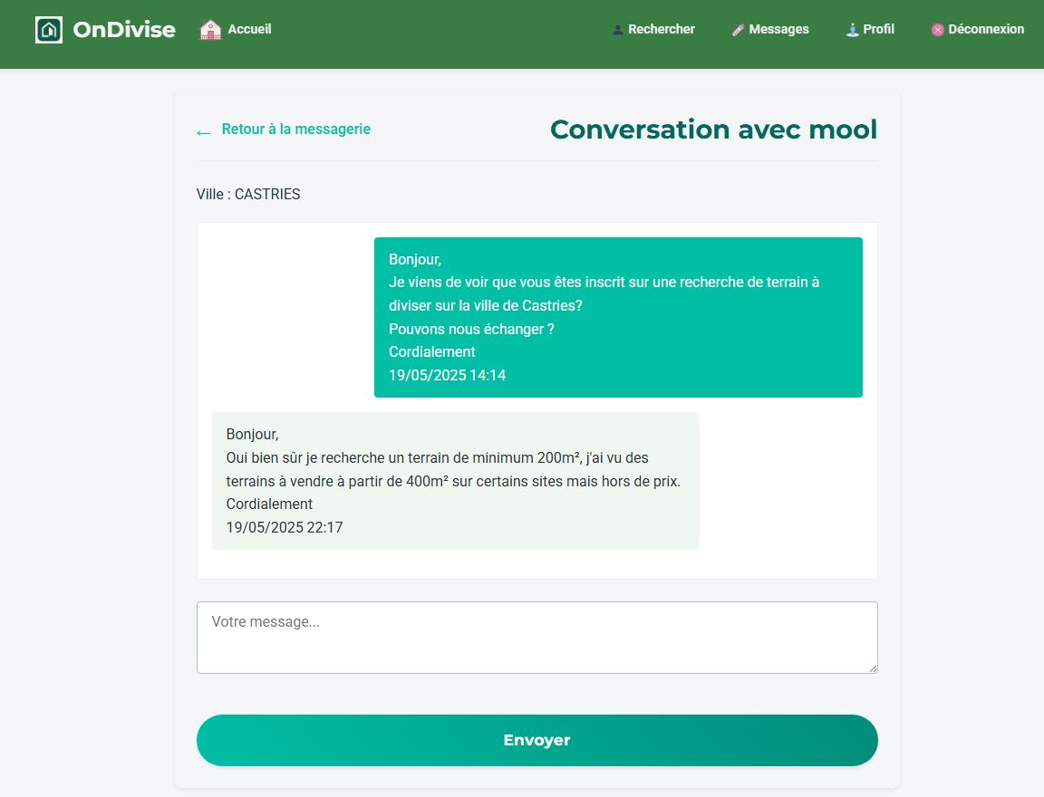Screen dimensions: 1044x797
Task: Focus the Votre message text field
Action: pyautogui.click(x=536, y=637)
